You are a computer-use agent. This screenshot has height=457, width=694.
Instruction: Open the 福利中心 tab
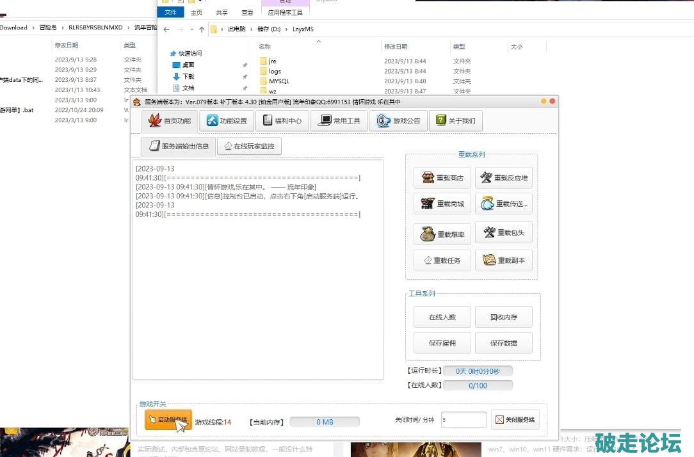282,121
